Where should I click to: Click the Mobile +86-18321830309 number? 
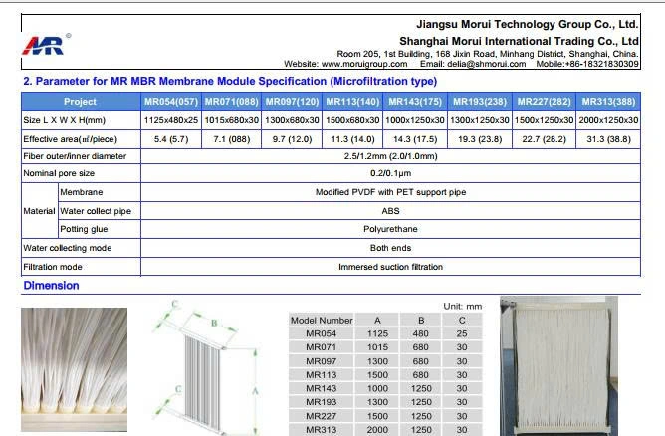[x=587, y=64]
